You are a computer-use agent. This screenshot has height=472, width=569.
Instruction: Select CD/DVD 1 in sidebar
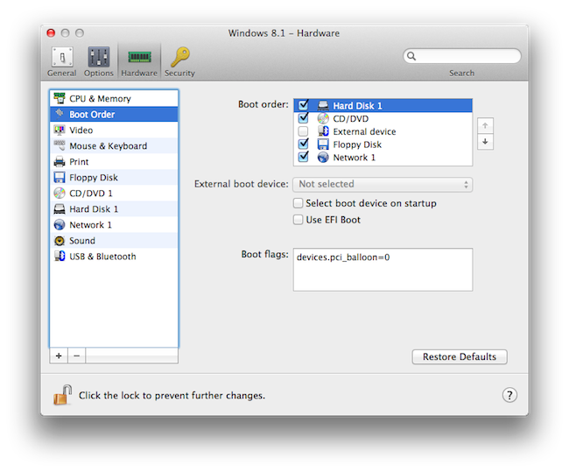coord(114,194)
